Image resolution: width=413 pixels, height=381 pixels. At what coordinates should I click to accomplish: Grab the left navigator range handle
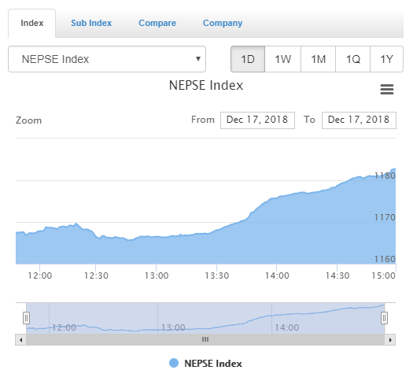click(26, 318)
